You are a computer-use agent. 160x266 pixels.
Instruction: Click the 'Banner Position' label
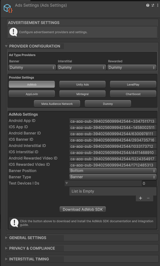(x=22, y=171)
